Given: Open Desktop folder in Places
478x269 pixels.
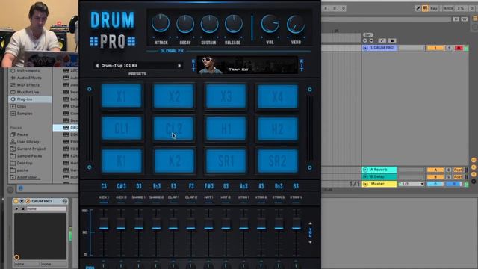Looking at the screenshot, I should coord(25,163).
